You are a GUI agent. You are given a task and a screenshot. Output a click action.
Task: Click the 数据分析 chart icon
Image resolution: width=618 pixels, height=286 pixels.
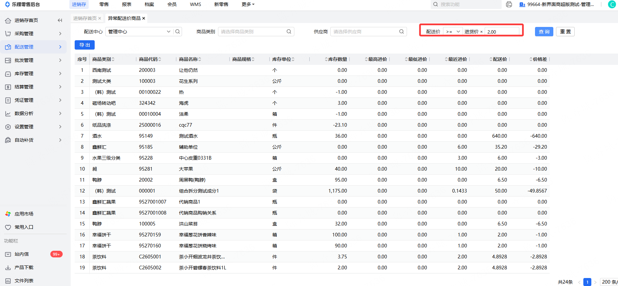8,113
